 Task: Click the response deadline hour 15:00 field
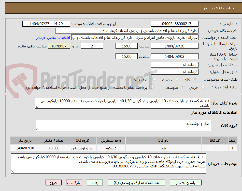(x=126, y=46)
